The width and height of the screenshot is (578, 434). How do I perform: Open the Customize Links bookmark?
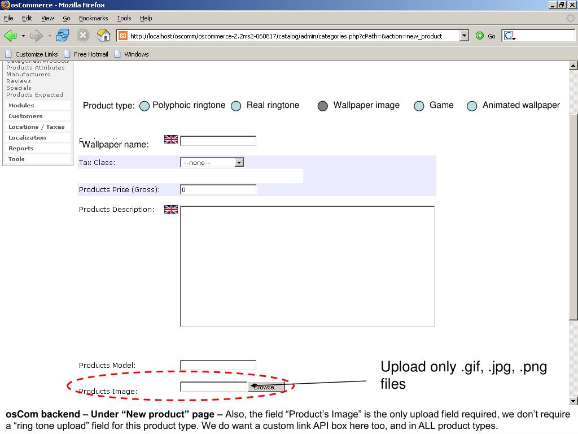pyautogui.click(x=32, y=54)
